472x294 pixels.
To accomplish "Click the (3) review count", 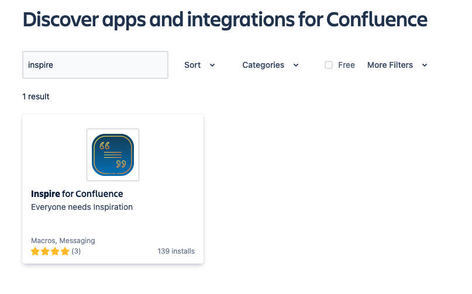I will pyautogui.click(x=77, y=251).
